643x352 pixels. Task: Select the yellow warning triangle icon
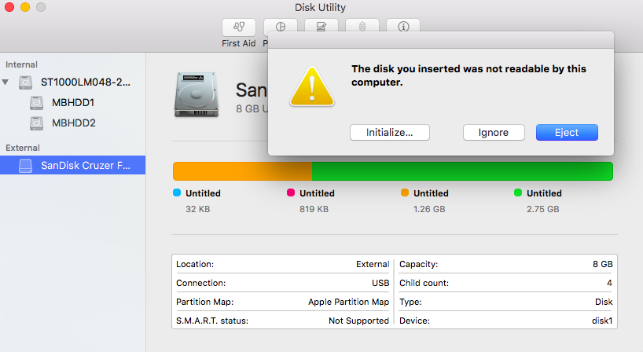[312, 87]
